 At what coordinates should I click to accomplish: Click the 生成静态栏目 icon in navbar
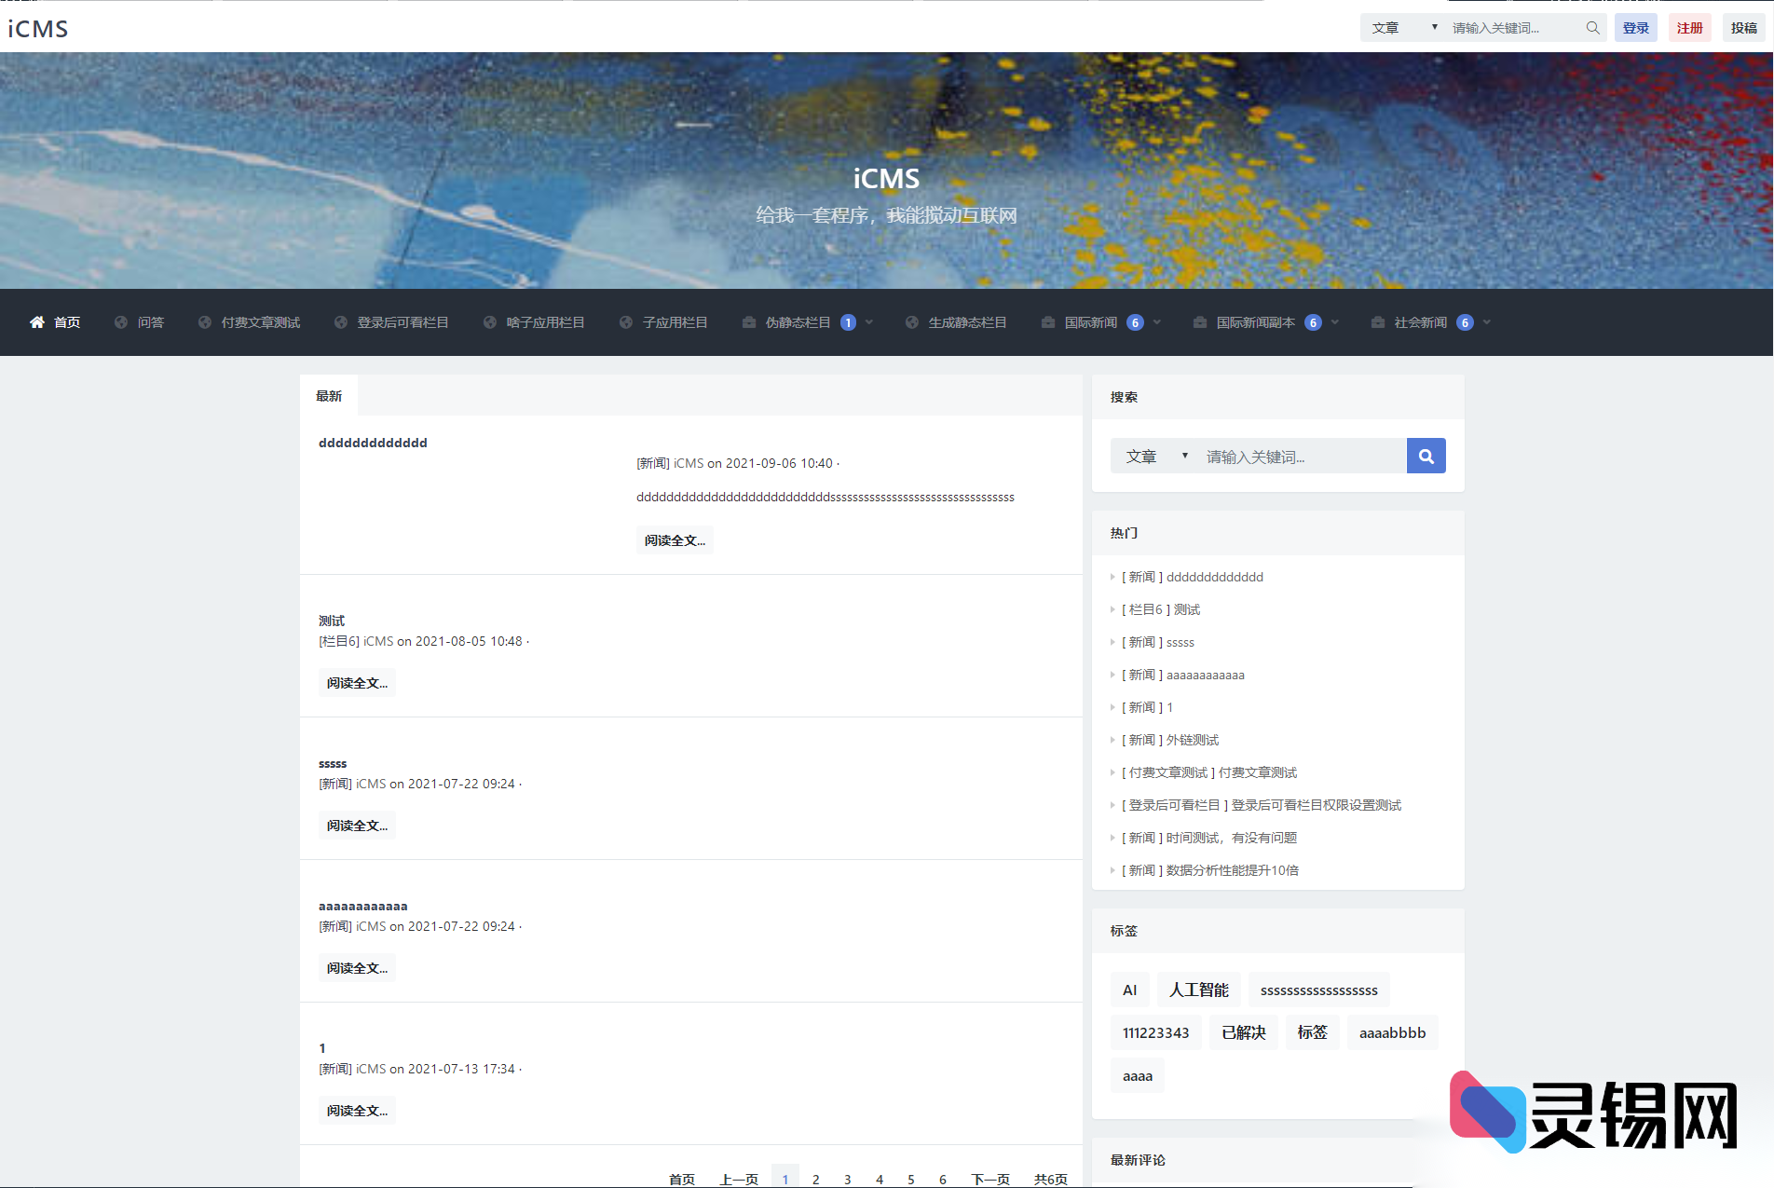pos(912,322)
